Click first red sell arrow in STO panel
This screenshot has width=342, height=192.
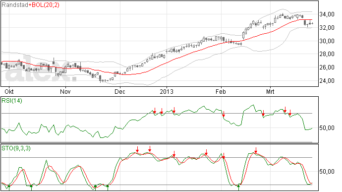tap(137, 149)
